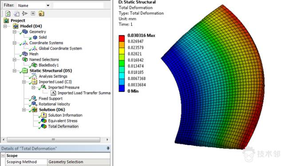The width and height of the screenshot is (284, 166).
Task: Select the BladeBody1 named selection
Action: click(48, 65)
